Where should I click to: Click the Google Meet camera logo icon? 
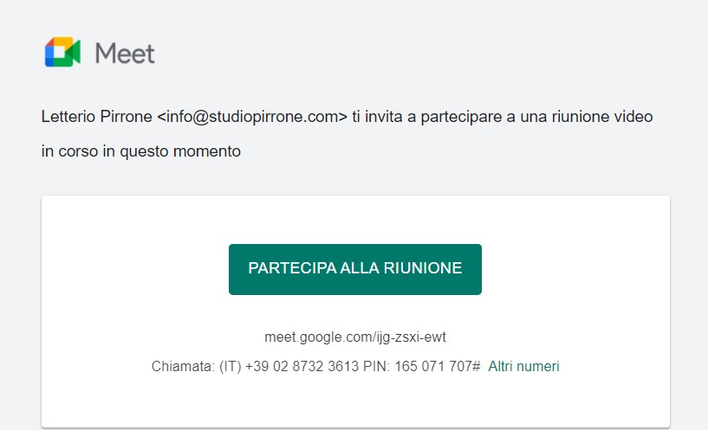tap(62, 52)
